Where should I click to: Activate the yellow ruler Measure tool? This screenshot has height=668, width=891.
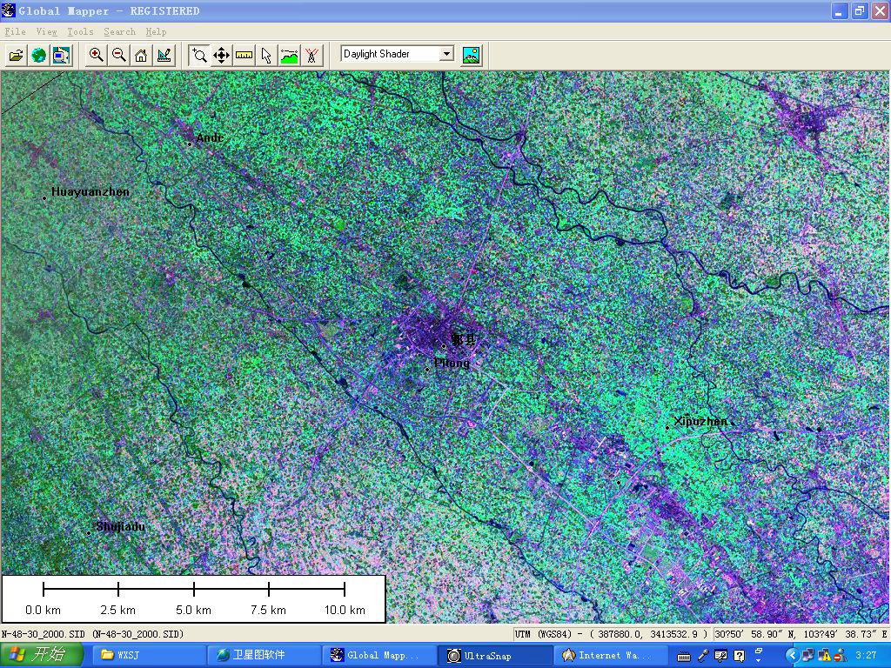245,56
